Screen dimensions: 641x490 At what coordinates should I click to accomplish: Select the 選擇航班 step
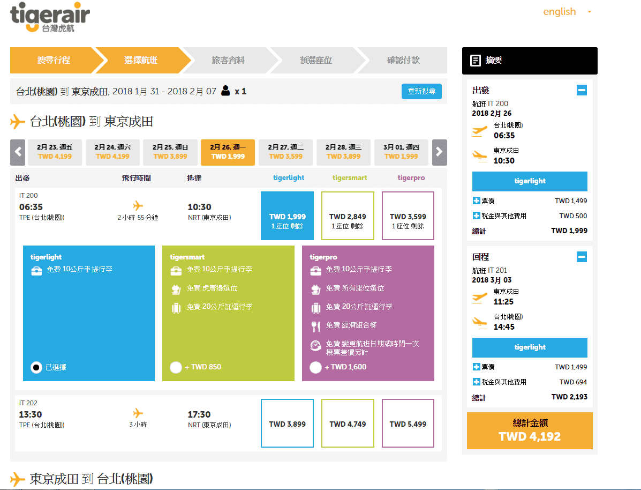(x=141, y=60)
